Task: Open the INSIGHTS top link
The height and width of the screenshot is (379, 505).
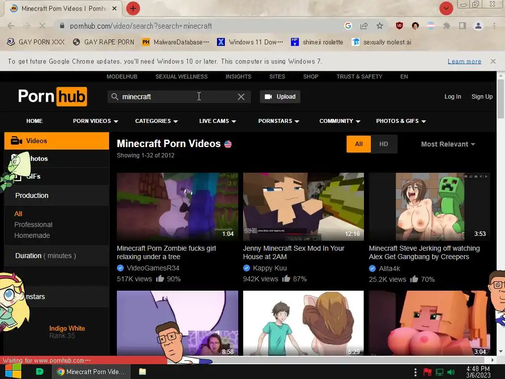Action: point(238,76)
